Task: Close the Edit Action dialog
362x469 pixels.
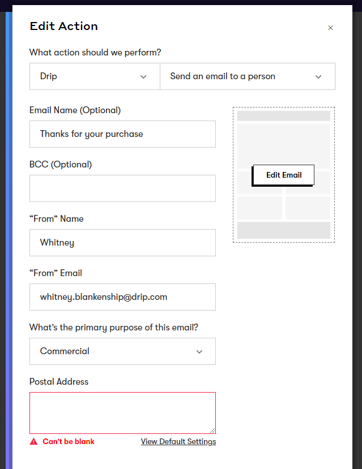Action: tap(331, 28)
